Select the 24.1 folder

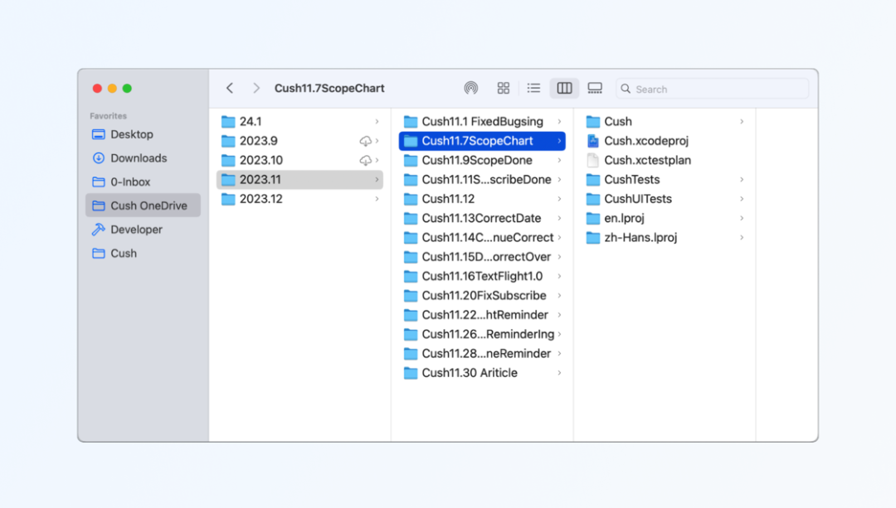[x=300, y=122]
